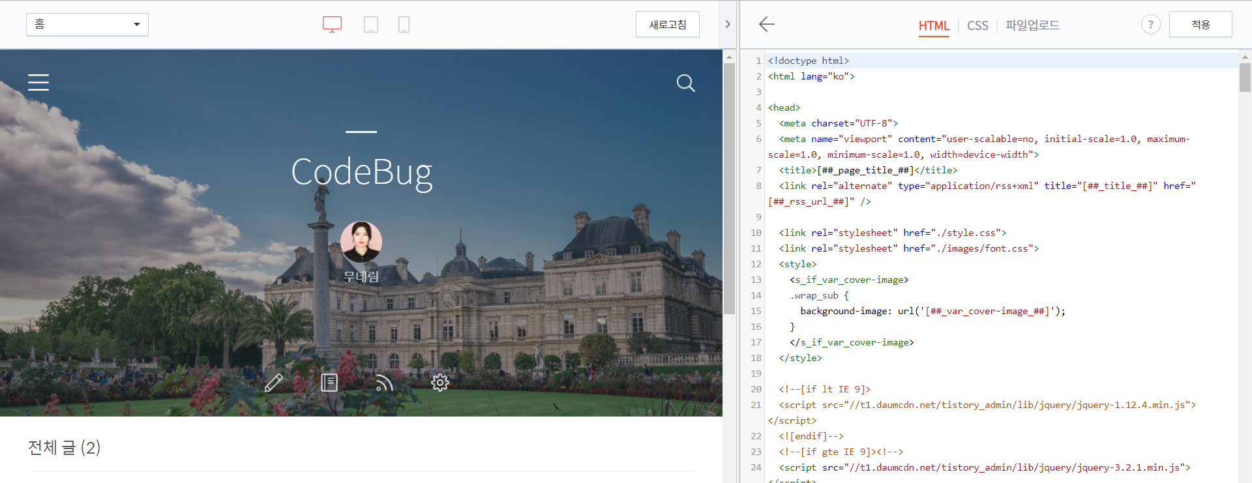Image resolution: width=1252 pixels, height=483 pixels.
Task: Click the 무네림 profile avatar
Action: [x=361, y=242]
